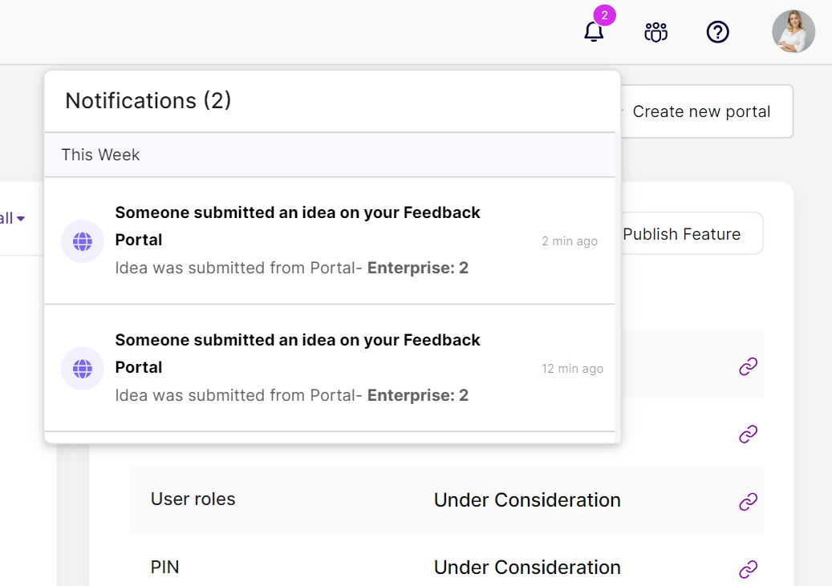Copy link for PIN row
This screenshot has width=832, height=586.
click(748, 569)
